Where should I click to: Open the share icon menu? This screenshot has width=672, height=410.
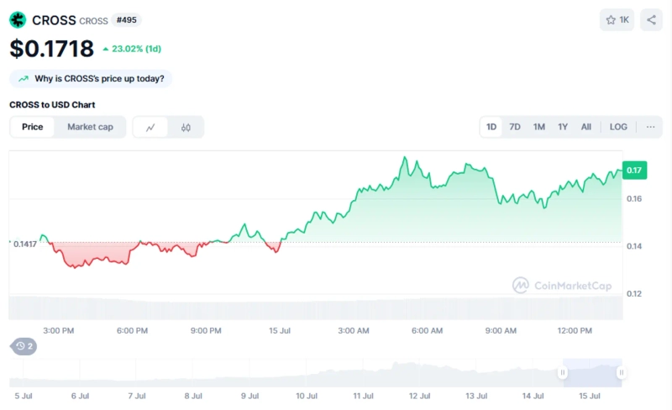coord(651,20)
